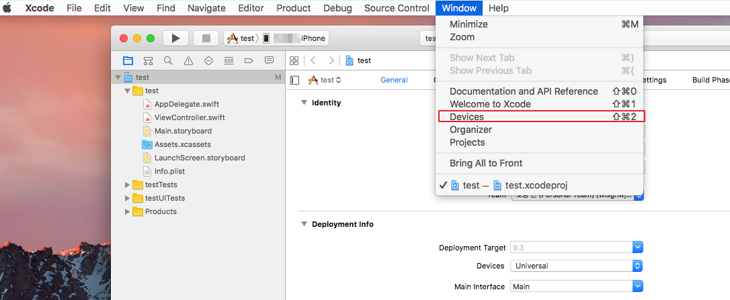730x300 pixels.
Task: Open the Navigate menu
Action: (x=207, y=8)
